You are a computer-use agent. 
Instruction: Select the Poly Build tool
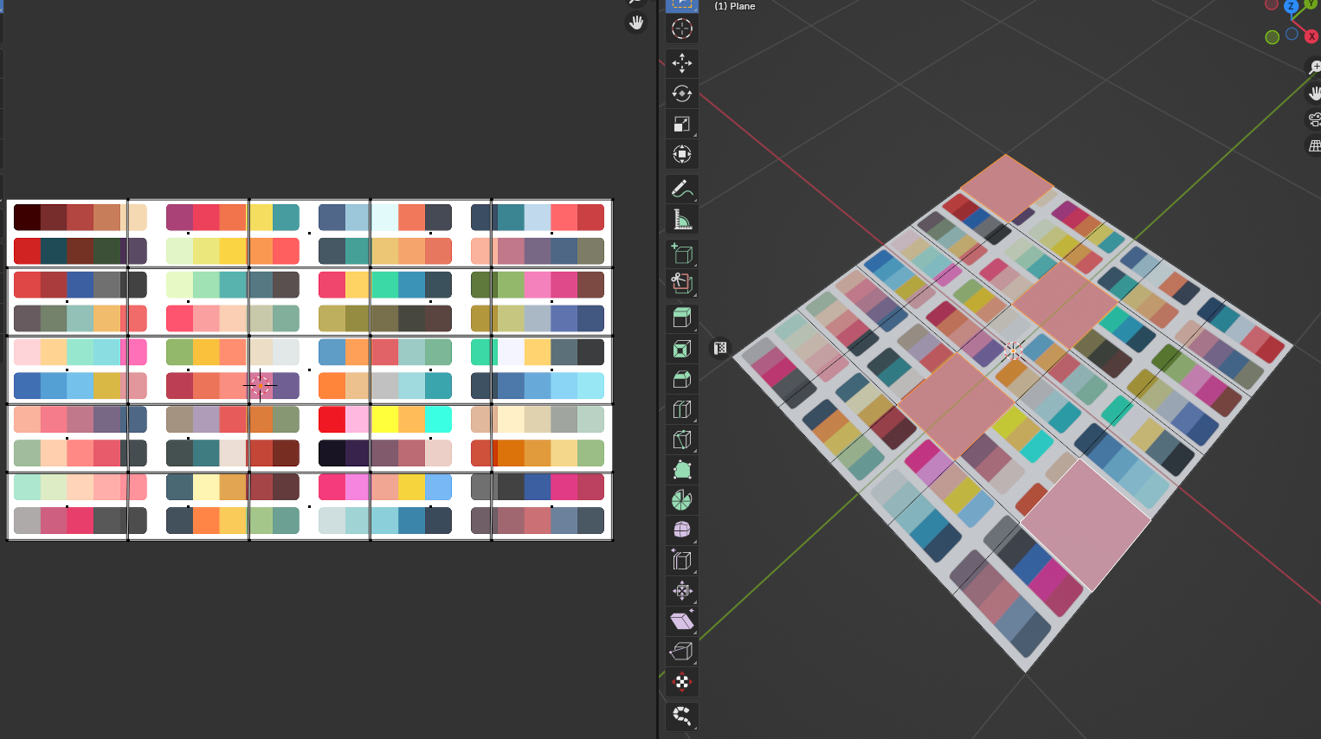coord(682,470)
